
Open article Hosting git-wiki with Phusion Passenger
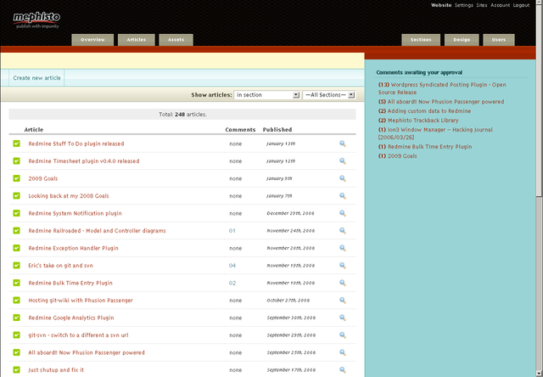point(81,301)
